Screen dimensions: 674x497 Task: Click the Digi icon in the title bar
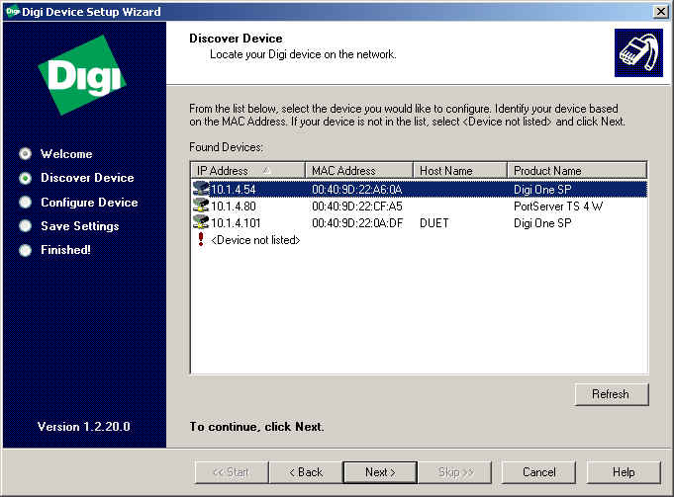13,11
